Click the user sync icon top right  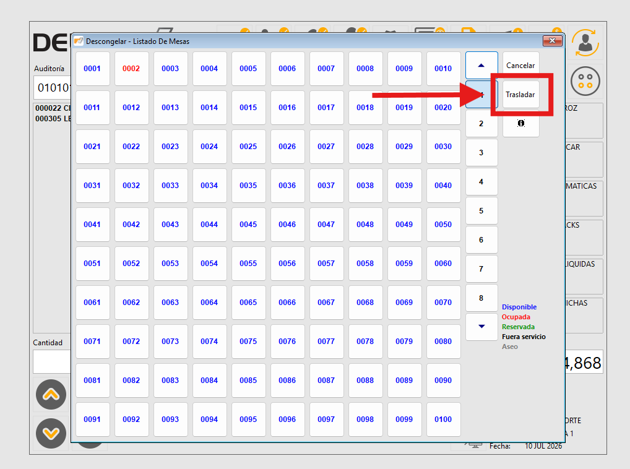point(585,43)
